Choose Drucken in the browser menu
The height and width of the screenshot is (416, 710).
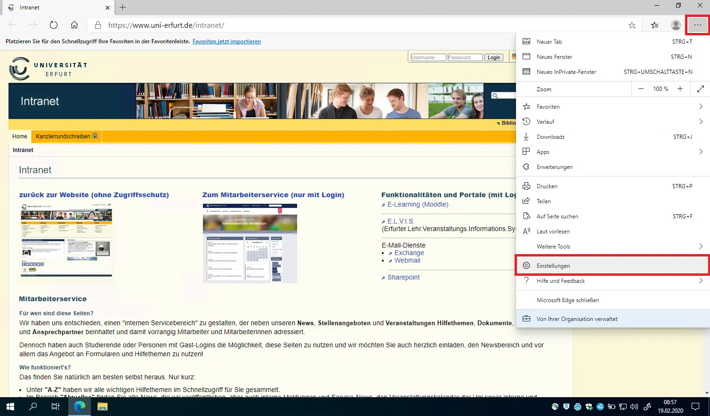[547, 186]
